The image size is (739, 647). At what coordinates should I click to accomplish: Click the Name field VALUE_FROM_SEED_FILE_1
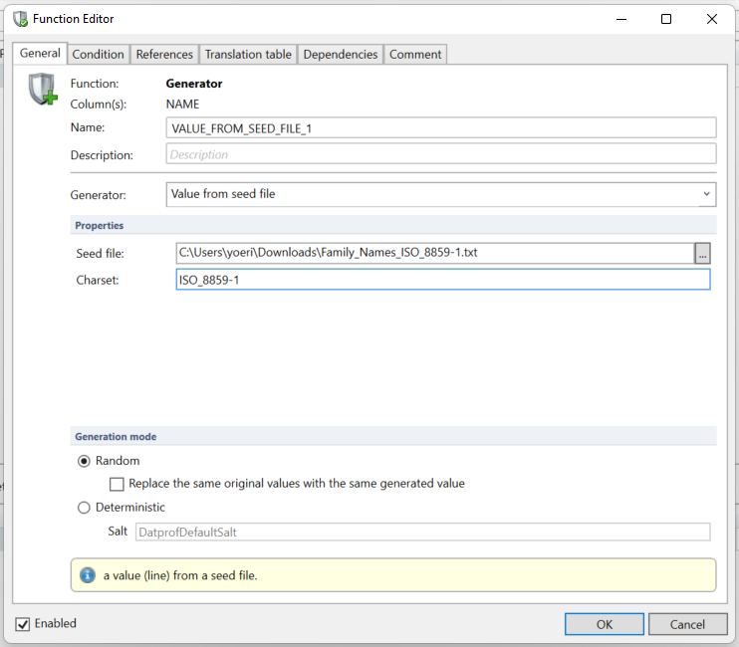[x=442, y=128]
